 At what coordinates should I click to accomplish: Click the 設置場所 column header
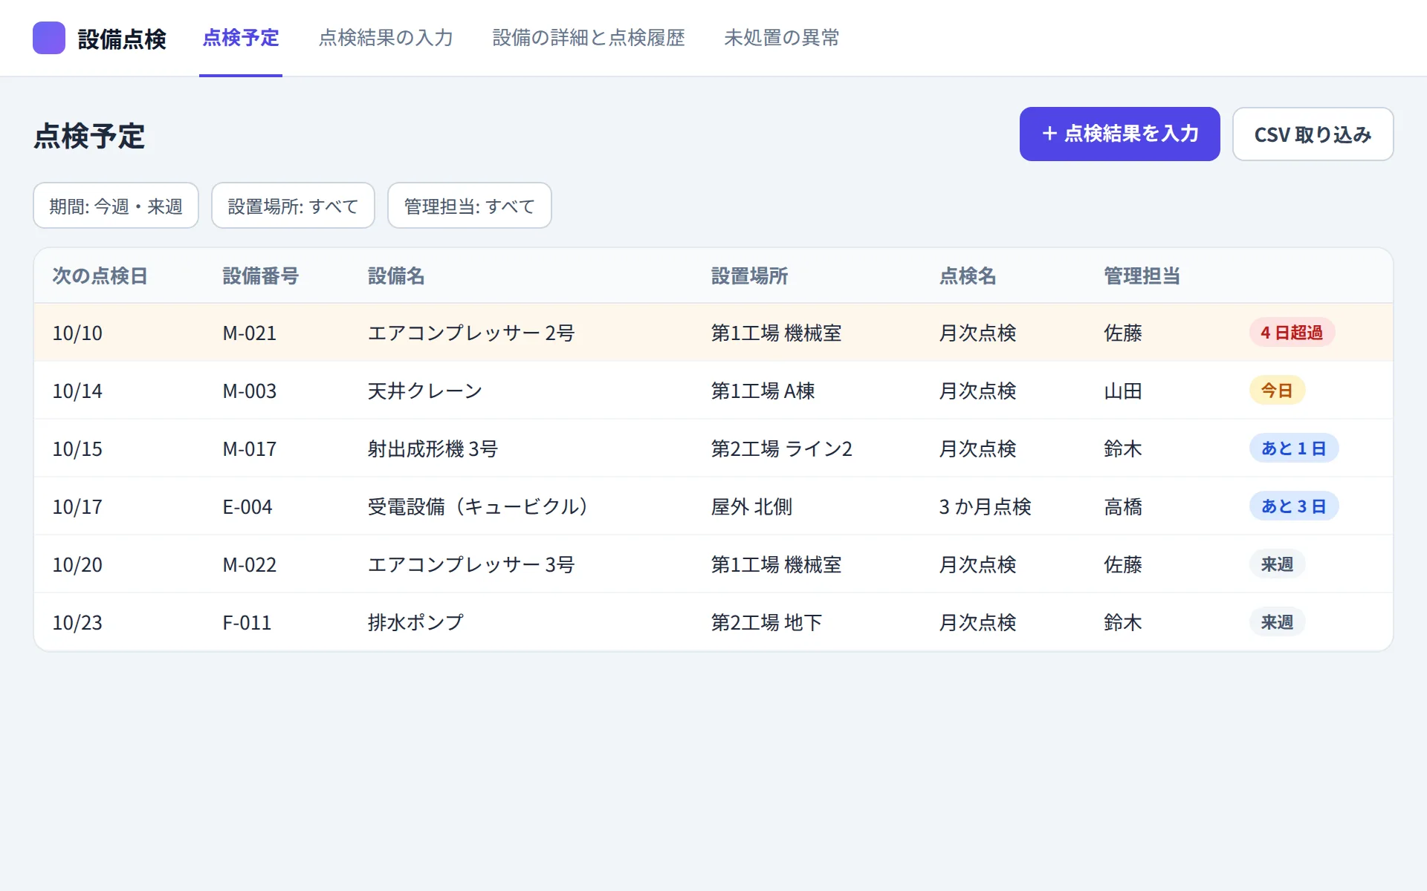tap(749, 276)
